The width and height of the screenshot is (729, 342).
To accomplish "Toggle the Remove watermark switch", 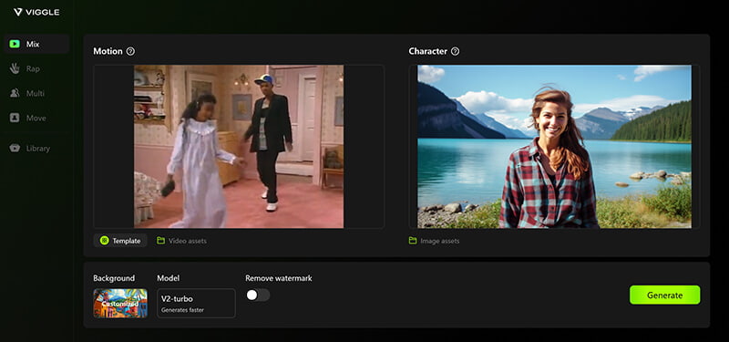I will tap(258, 295).
